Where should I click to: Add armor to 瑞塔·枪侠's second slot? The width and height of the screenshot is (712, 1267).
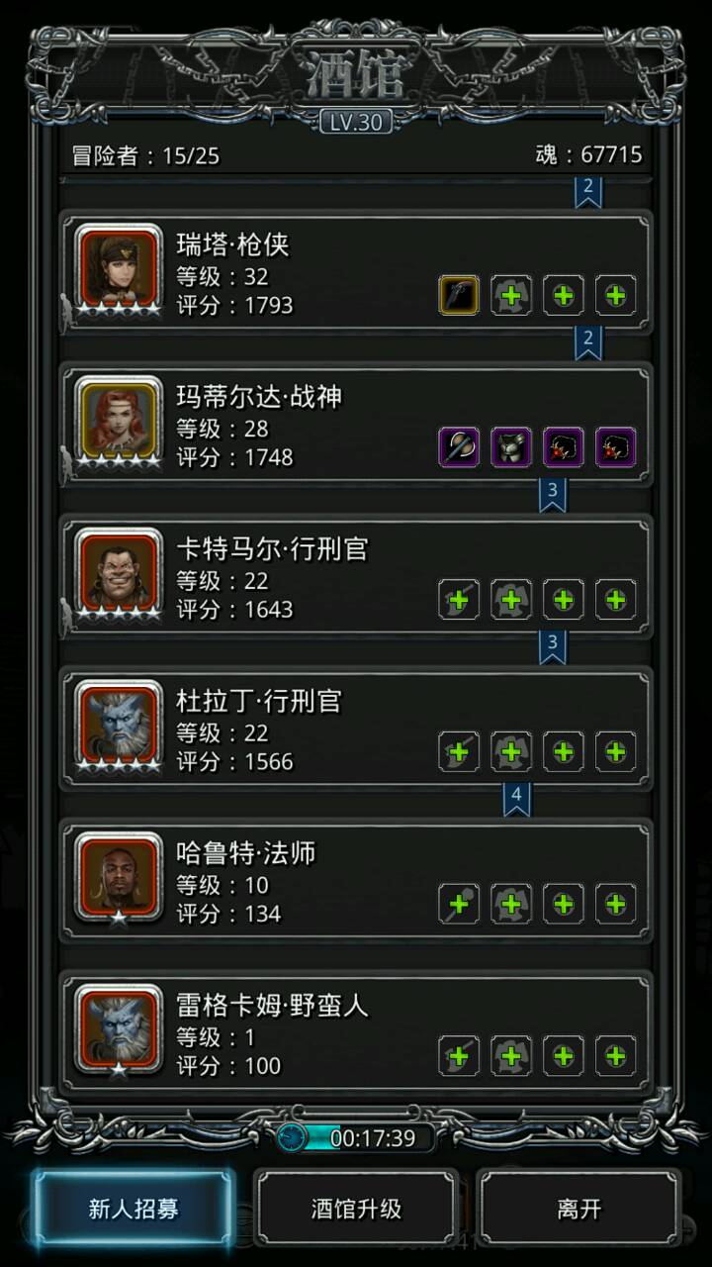pyautogui.click(x=511, y=295)
